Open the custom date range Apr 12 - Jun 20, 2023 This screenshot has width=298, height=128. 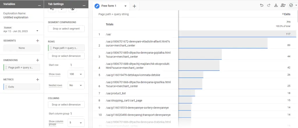[x=21, y=30]
